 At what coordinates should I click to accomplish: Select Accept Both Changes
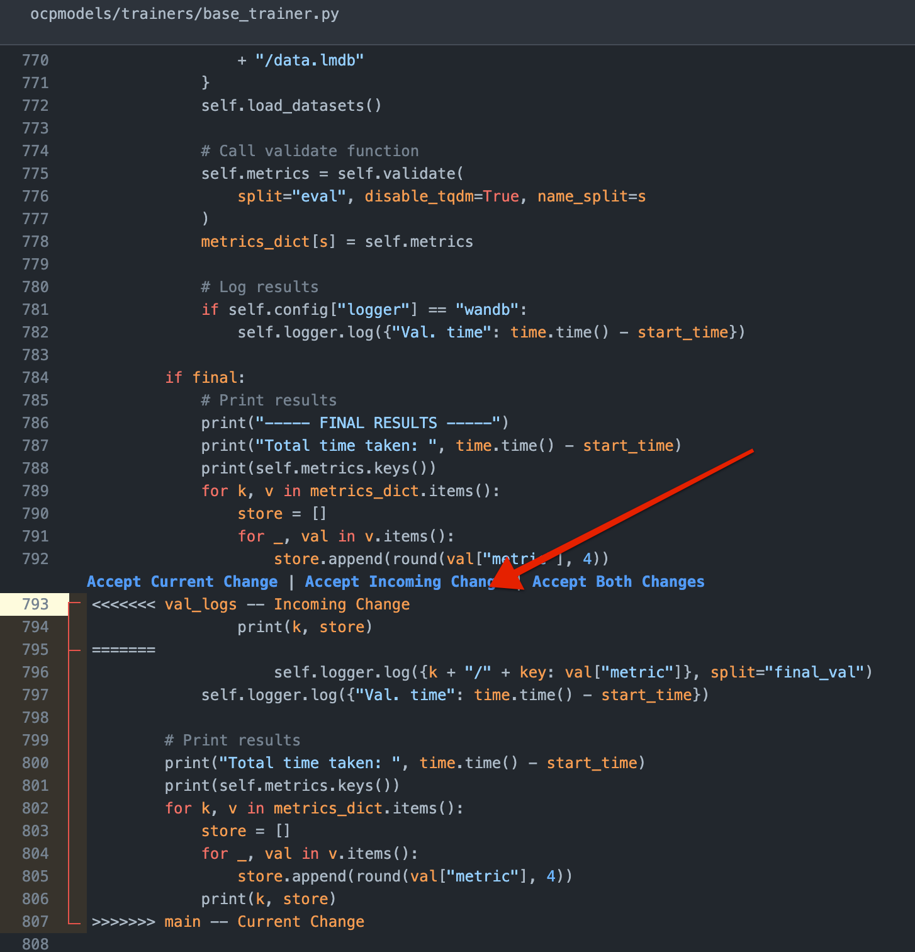(x=618, y=582)
